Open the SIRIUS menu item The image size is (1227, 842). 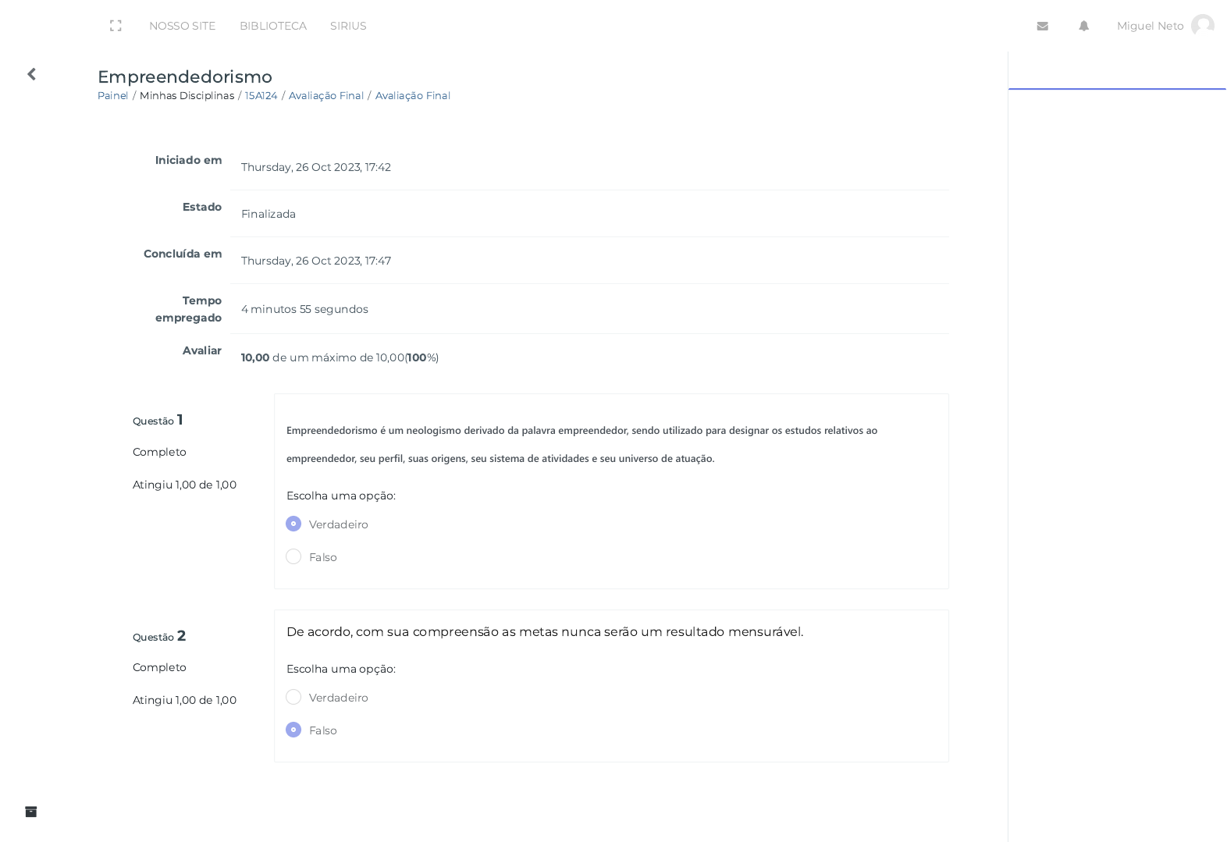pyautogui.click(x=348, y=26)
